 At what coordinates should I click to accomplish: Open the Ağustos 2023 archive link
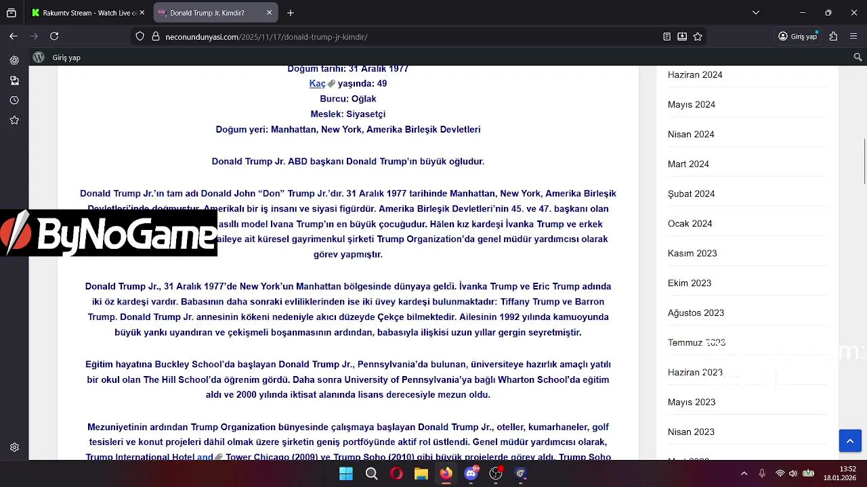696,312
